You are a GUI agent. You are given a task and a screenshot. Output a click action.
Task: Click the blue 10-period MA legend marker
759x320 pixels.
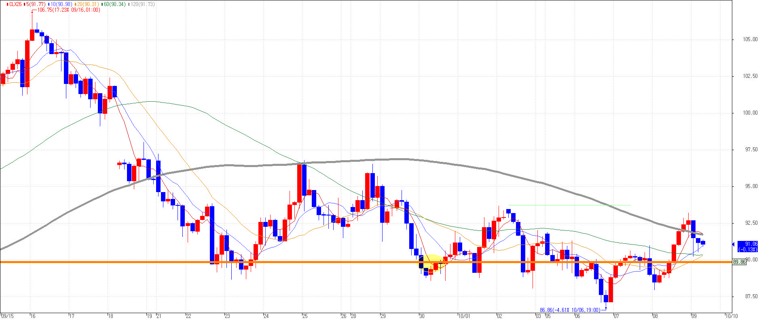click(49, 4)
